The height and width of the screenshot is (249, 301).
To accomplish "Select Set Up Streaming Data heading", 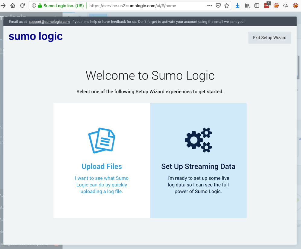I will [x=198, y=167].
